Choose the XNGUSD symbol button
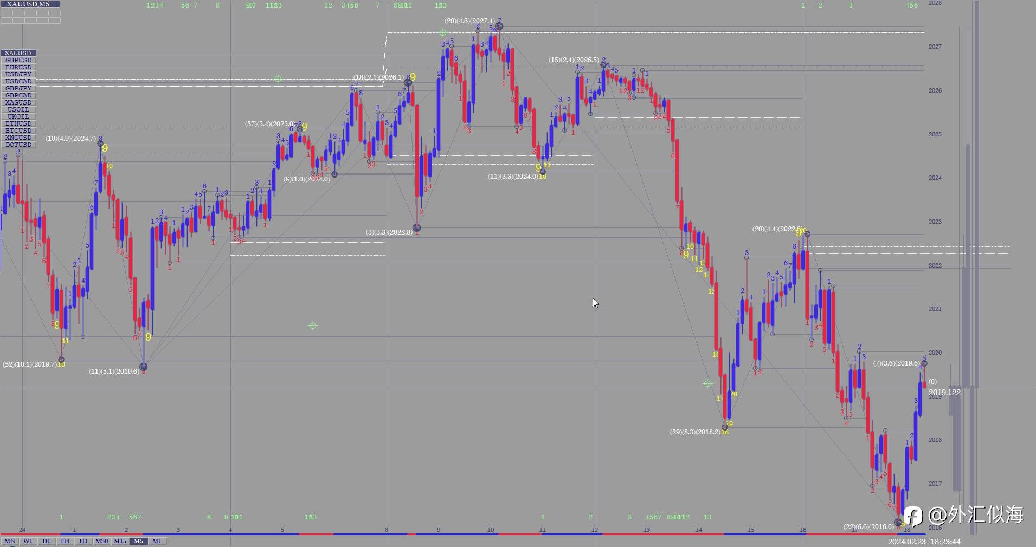Image resolution: width=1036 pixels, height=547 pixels. point(18,138)
